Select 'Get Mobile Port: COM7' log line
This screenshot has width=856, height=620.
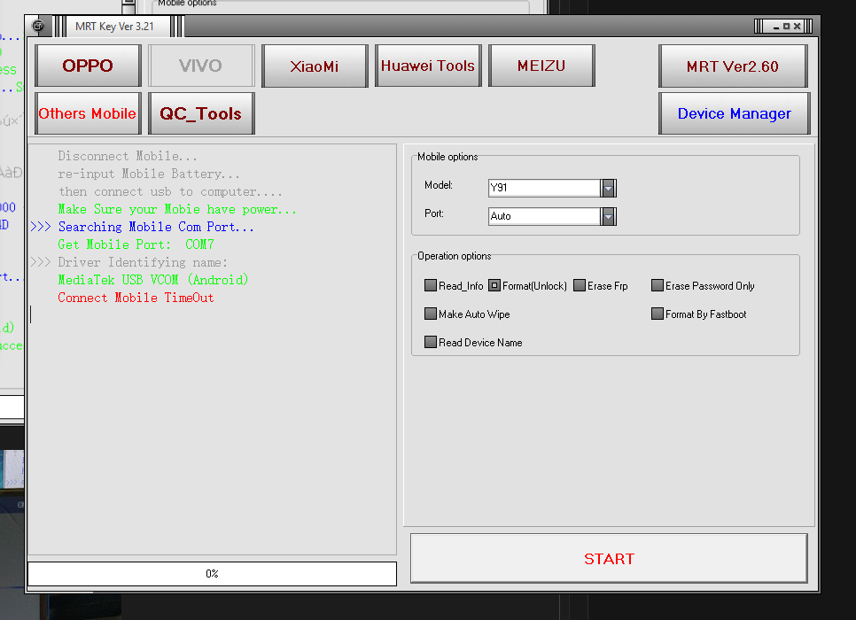pos(136,244)
